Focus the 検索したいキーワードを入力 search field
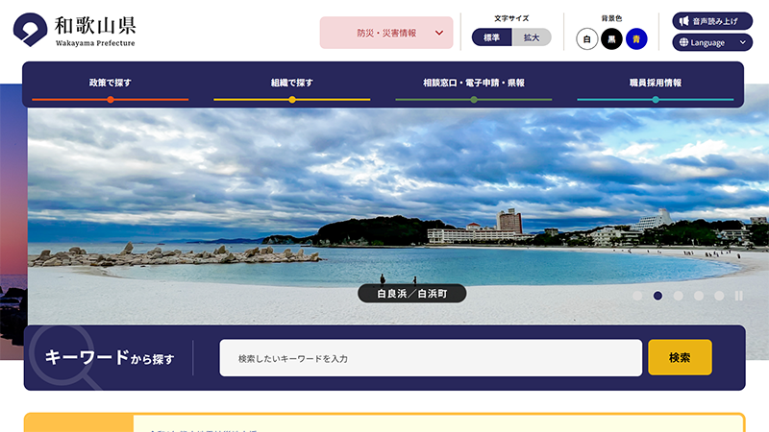 click(x=431, y=358)
